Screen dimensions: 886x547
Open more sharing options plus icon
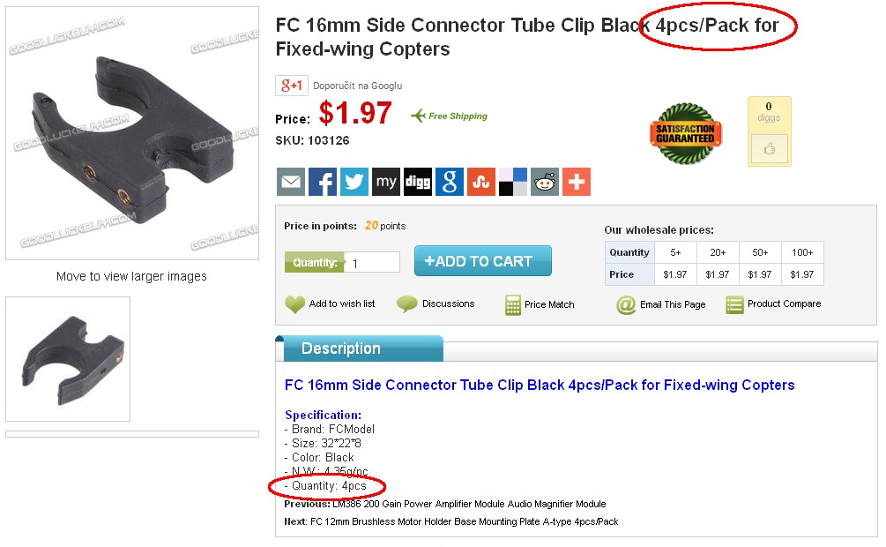(577, 182)
